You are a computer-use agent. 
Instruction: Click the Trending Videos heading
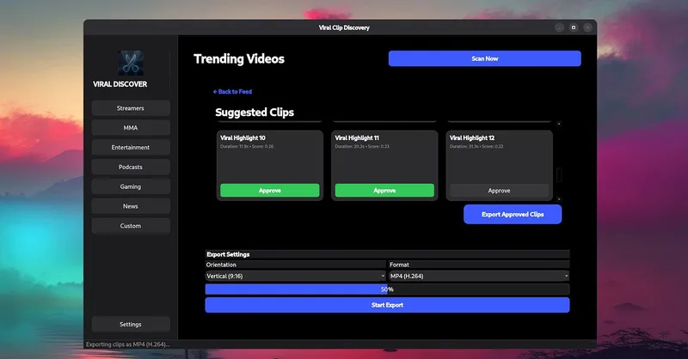tap(239, 58)
